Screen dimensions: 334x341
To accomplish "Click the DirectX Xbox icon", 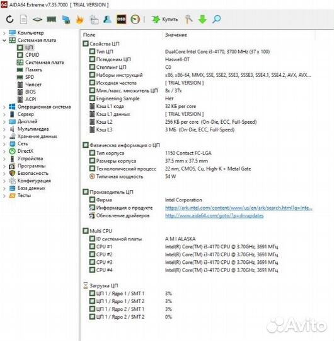I will (x=12, y=151).
